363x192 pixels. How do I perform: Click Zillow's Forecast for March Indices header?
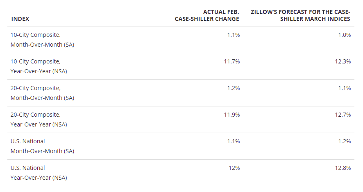301,15
